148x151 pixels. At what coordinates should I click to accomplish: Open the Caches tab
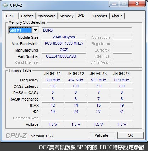point(27,16)
